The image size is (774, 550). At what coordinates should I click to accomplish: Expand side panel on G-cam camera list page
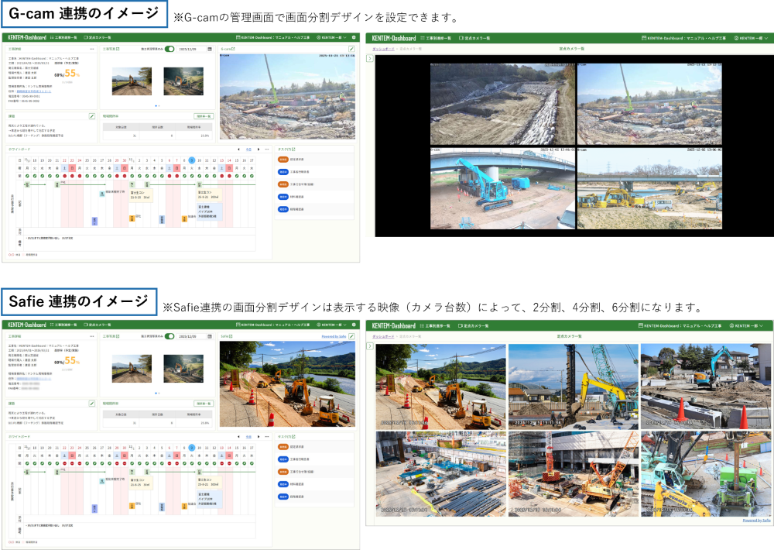(368, 59)
